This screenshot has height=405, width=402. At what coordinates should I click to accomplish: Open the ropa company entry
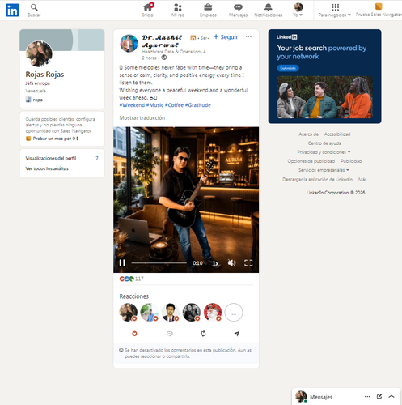tap(34, 100)
